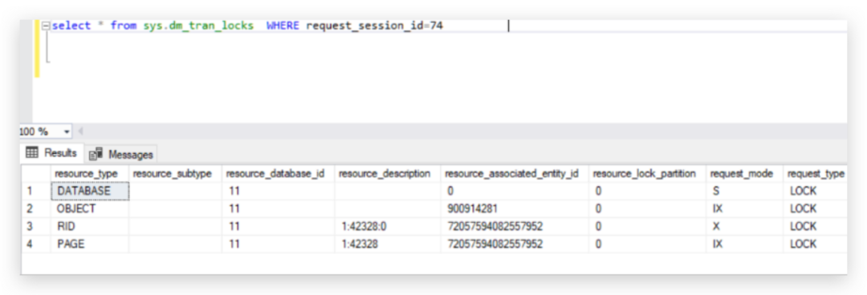Image resolution: width=867 pixels, height=295 pixels.
Task: Click the 1:42328:0 resource description cell
Action: tap(388, 227)
